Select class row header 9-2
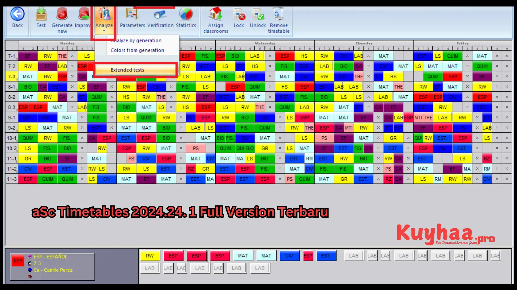 click(12, 128)
